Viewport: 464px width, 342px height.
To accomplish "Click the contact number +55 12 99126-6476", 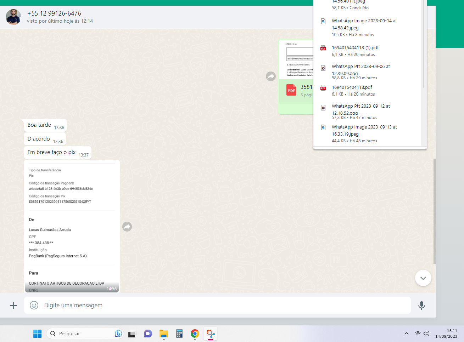I will point(54,13).
